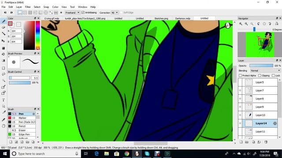This screenshot has width=282, height=158.
Task: Open the Filter menu
Action: pyautogui.click(x=28, y=7)
